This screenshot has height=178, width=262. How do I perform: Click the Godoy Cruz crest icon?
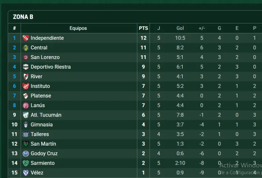pos(26,154)
